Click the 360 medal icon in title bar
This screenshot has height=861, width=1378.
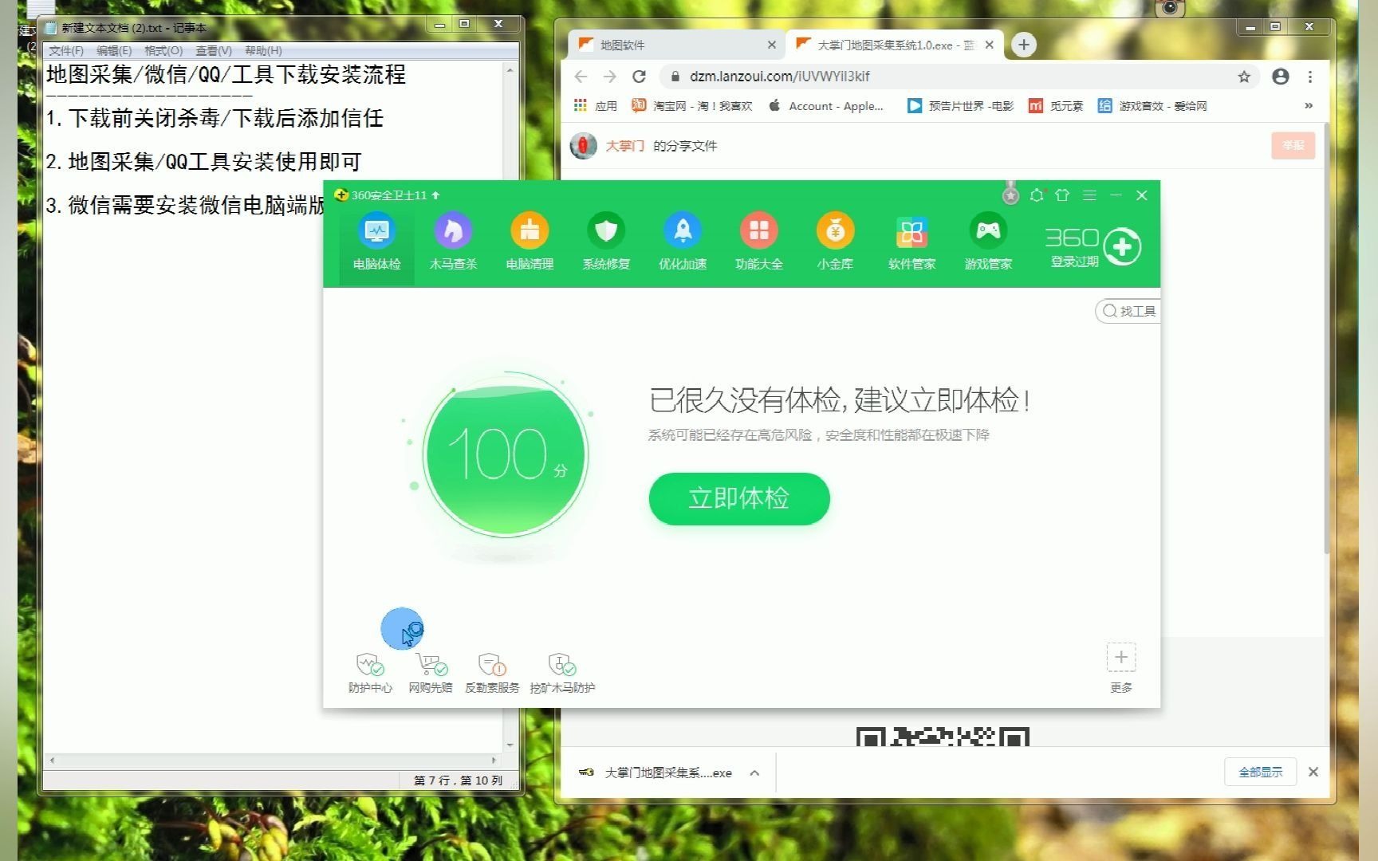[x=1010, y=194]
